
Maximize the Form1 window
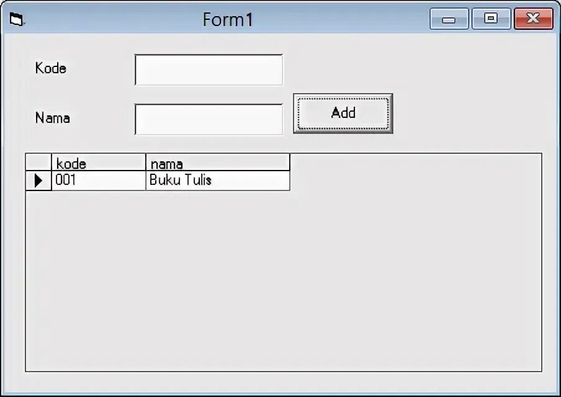coord(491,19)
